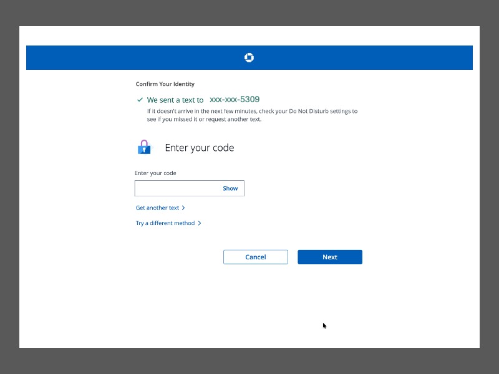Click the chevron after Try a different method
499x374 pixels.
coord(200,223)
